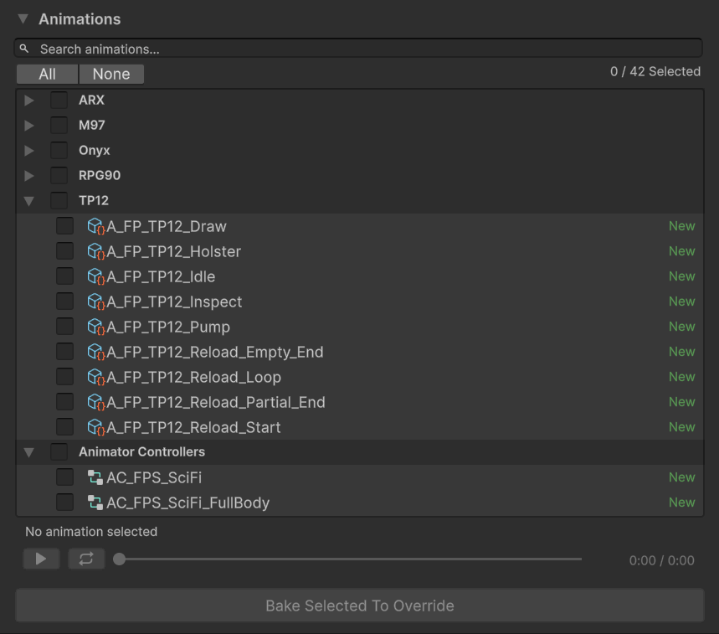The width and height of the screenshot is (719, 634).
Task: Select the A_FP_TP12_Reload_Start row name
Action: (193, 428)
